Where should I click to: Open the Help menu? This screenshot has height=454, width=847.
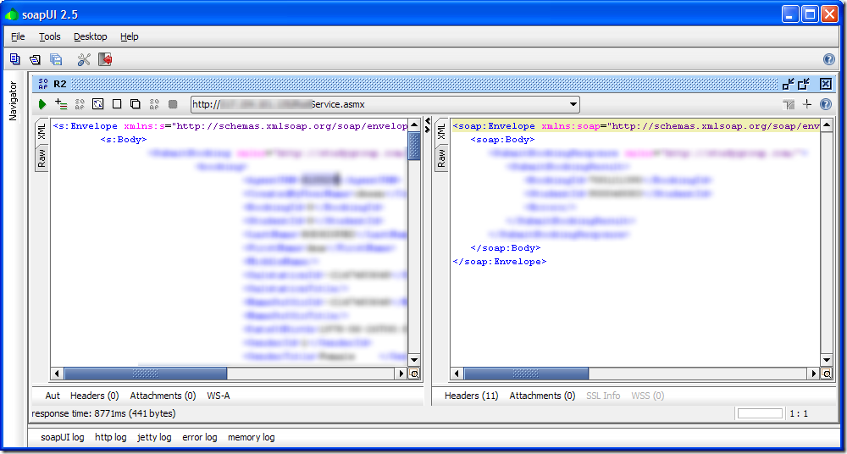pos(129,36)
